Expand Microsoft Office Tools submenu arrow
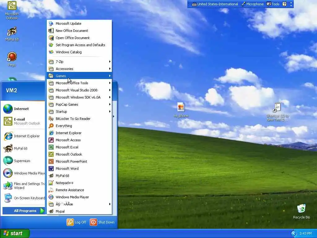The width and height of the screenshot is (317, 238). click(110, 83)
